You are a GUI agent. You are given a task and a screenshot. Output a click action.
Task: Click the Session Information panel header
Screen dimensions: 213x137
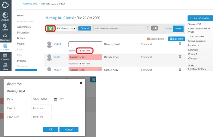tap(200, 18)
